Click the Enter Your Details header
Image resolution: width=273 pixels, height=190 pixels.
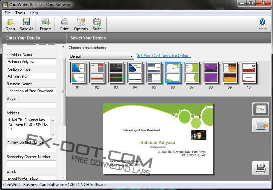tap(23, 38)
